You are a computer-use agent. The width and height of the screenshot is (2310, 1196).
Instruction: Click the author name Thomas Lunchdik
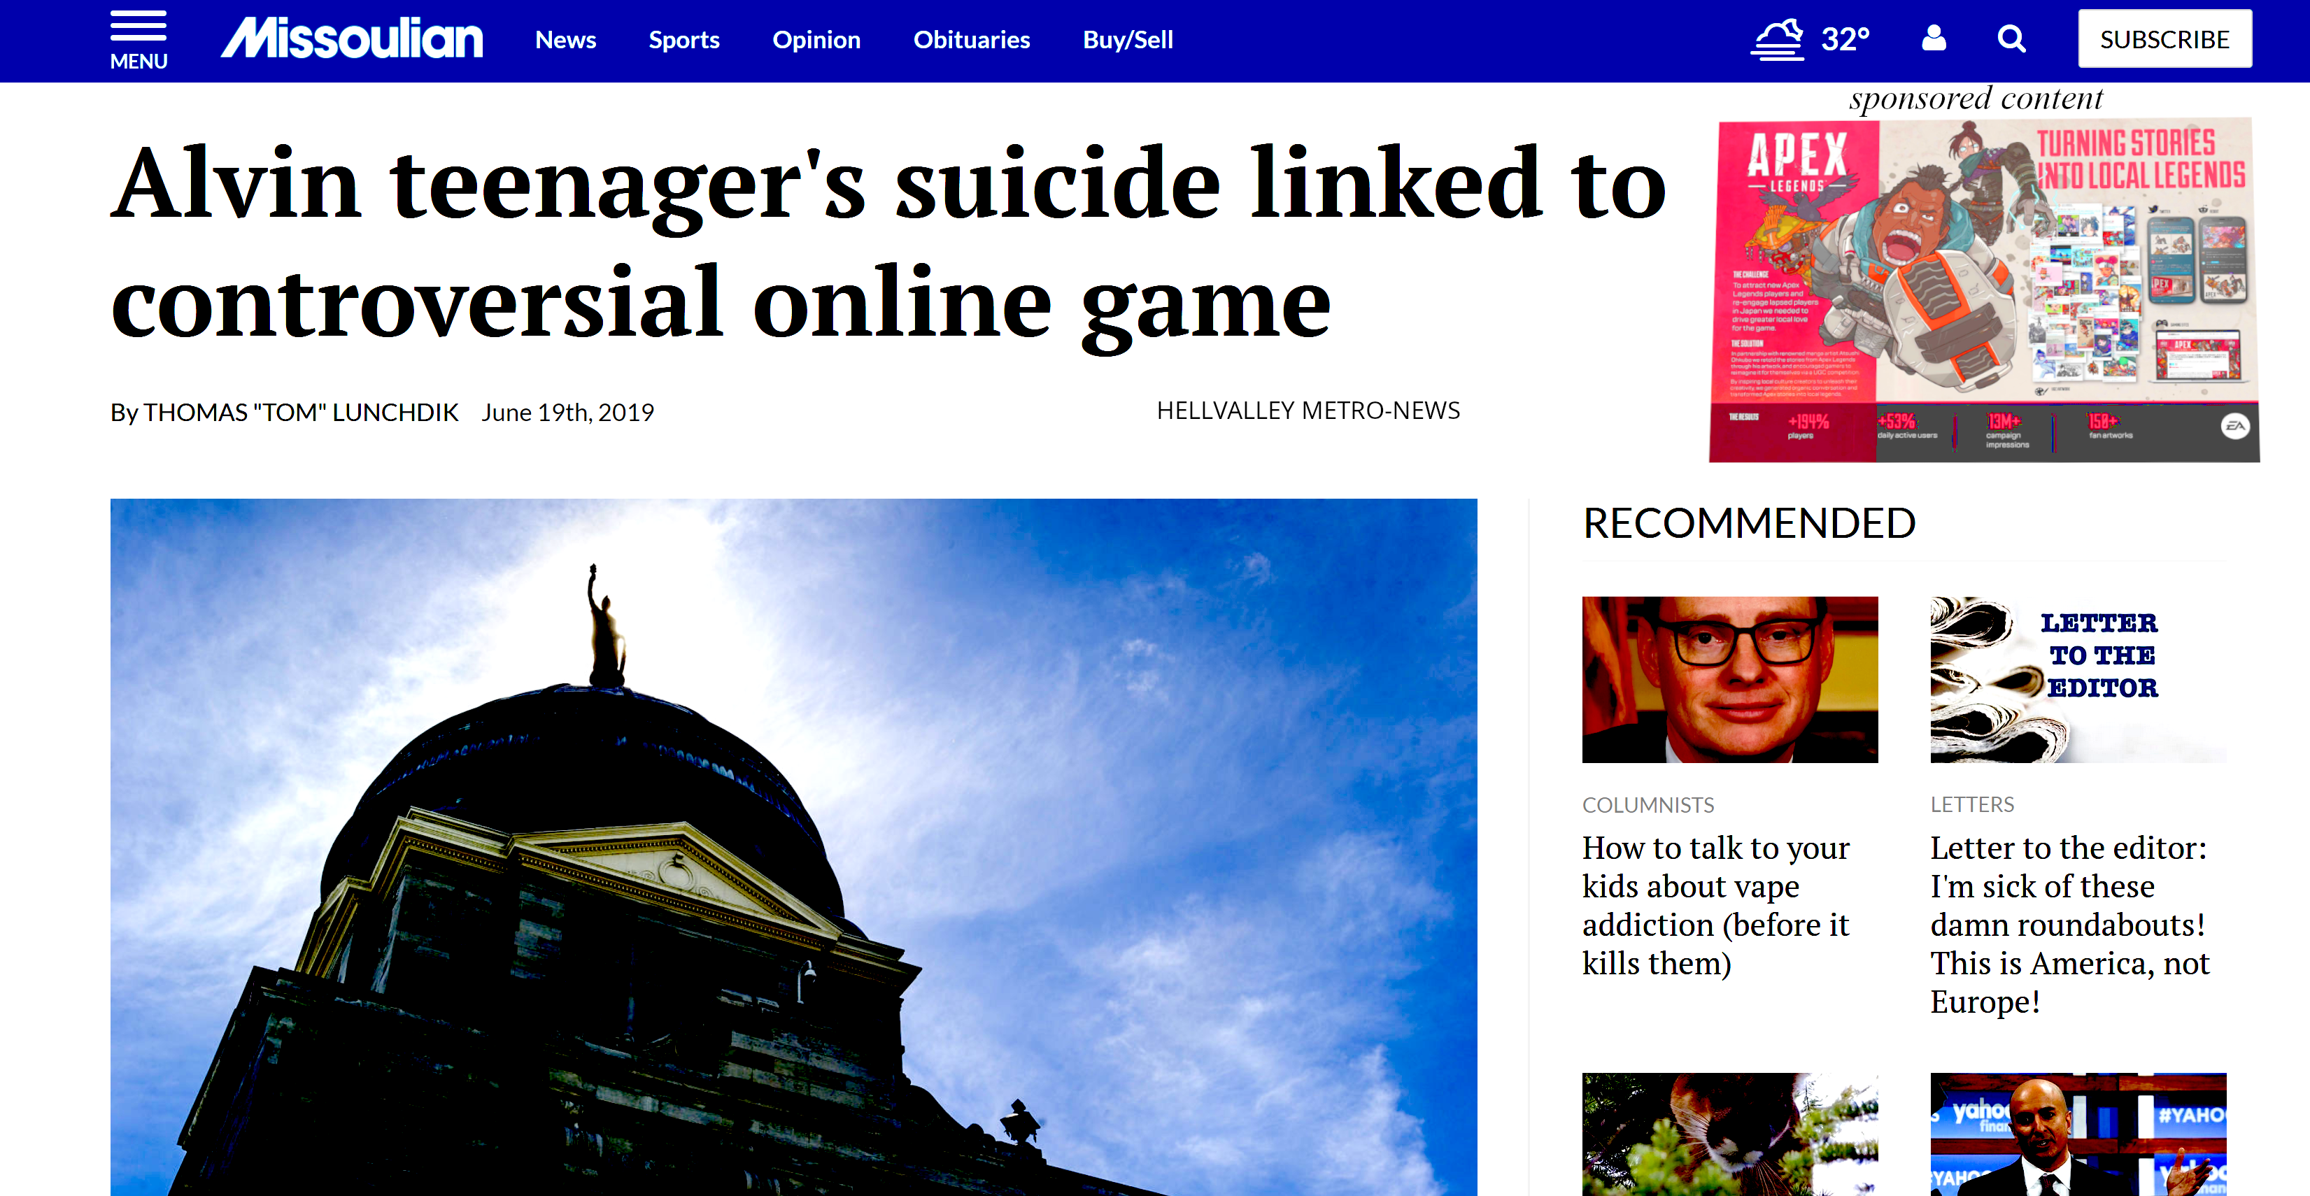coord(300,413)
